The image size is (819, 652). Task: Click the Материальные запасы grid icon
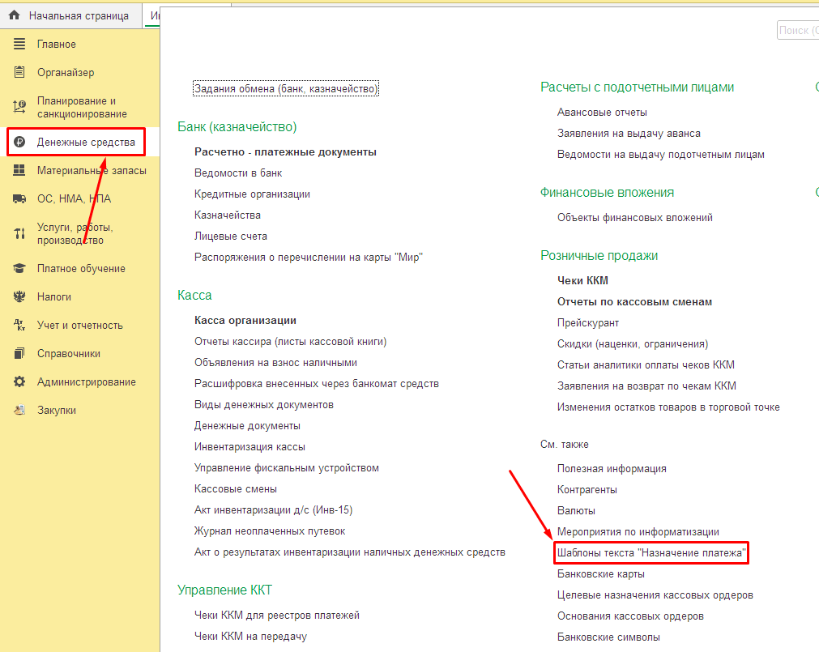coord(19,170)
